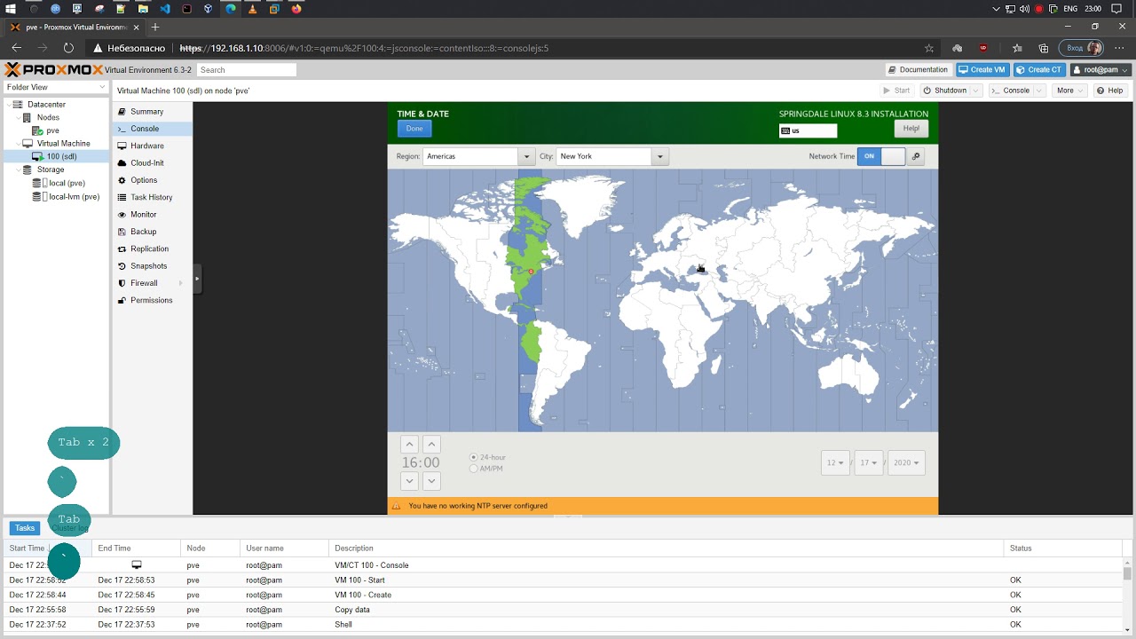Open the More actions menu
1136x639 pixels.
coord(1069,91)
